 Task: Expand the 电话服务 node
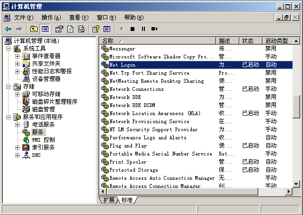pyautogui.click(x=18, y=125)
